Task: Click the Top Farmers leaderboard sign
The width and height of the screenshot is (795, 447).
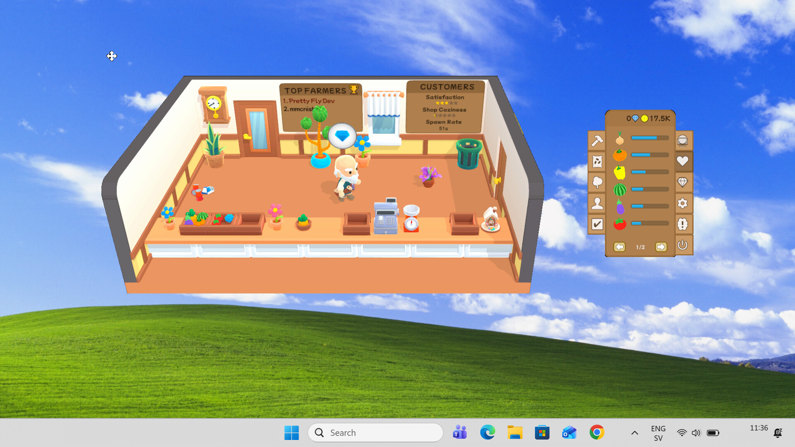Action: click(320, 108)
